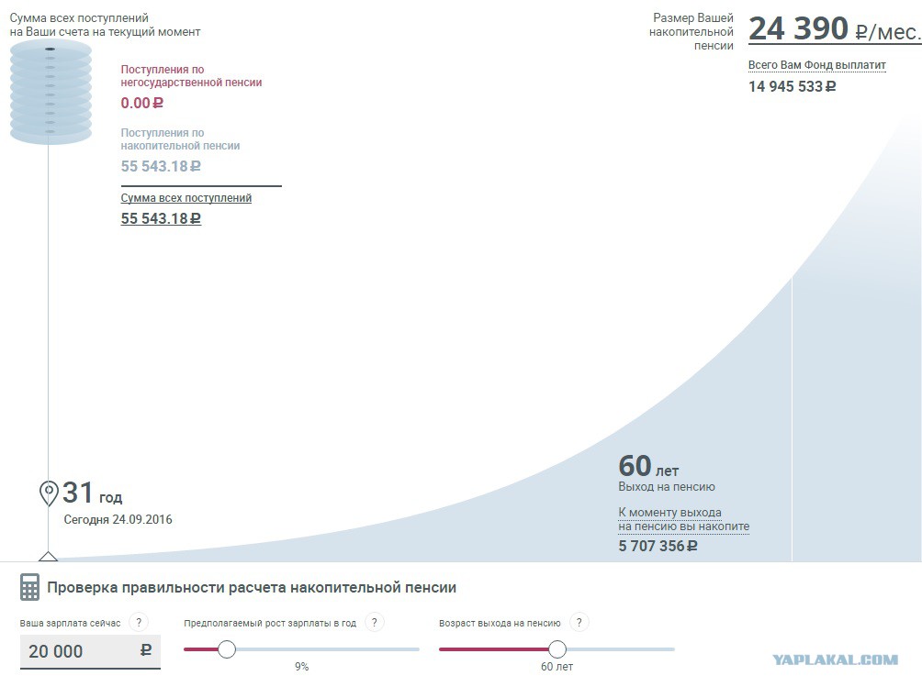
Task: Click the triangle marker at the timeline start
Action: click(x=49, y=556)
